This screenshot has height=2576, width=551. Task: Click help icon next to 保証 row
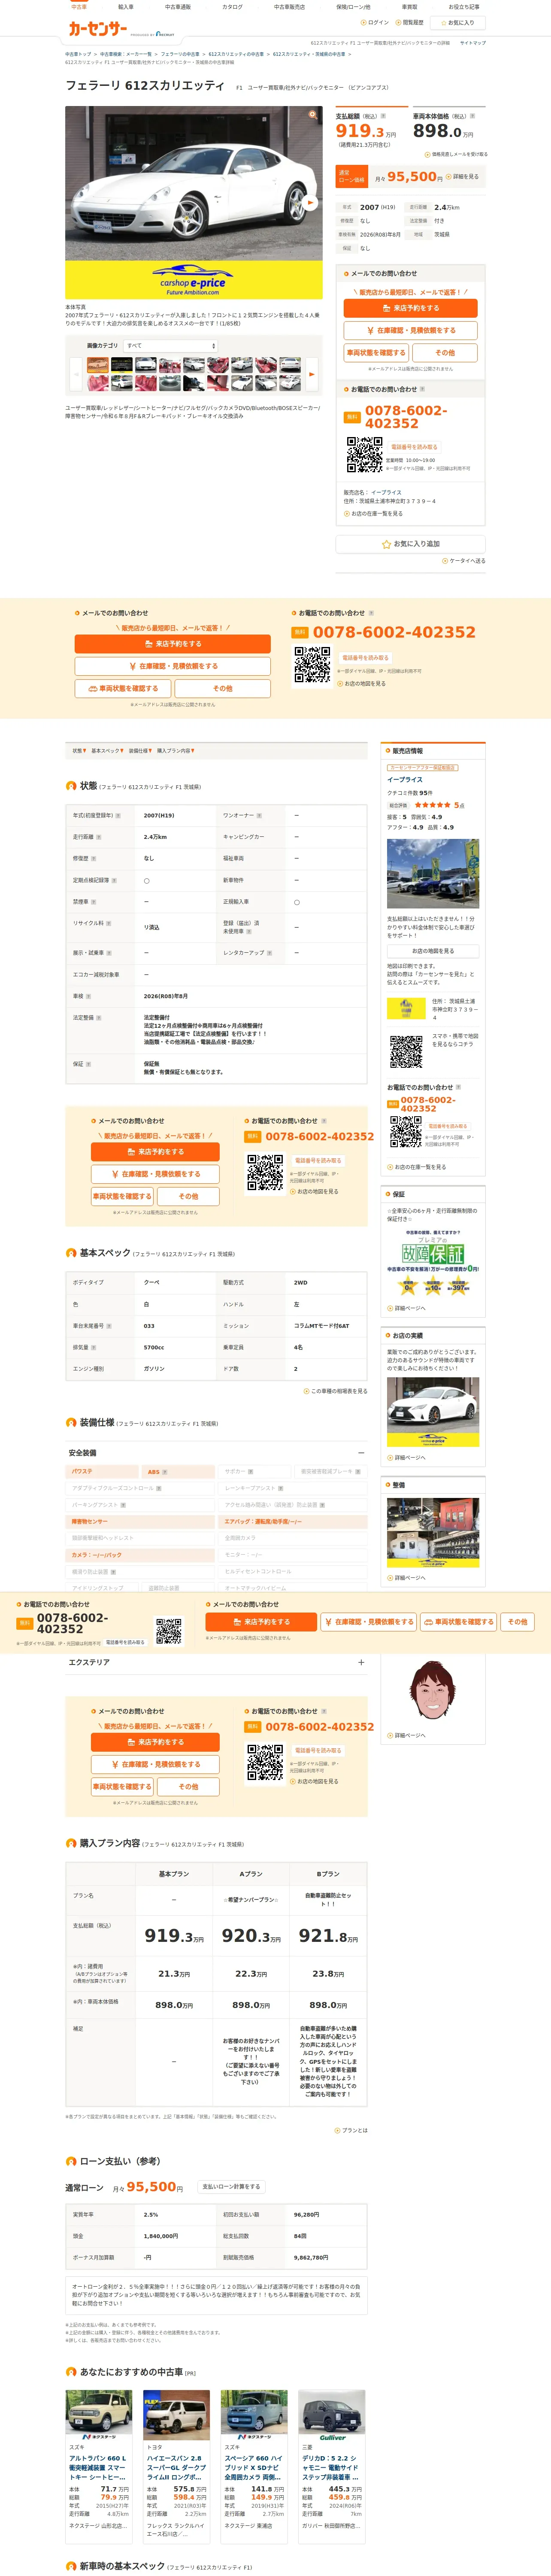[89, 1064]
